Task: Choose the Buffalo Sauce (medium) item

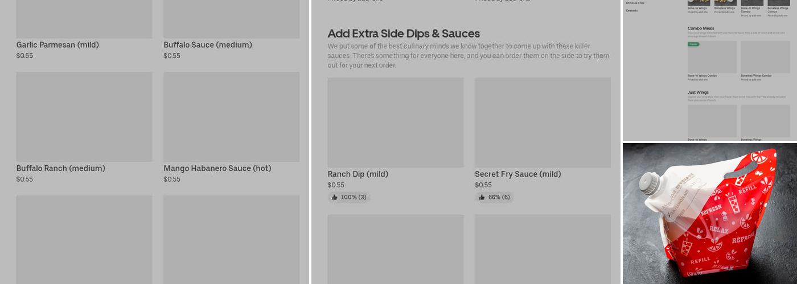Action: click(x=207, y=45)
